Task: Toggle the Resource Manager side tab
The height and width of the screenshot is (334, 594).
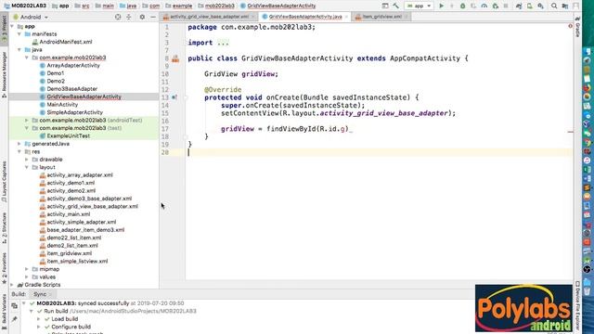Action: click(4, 74)
